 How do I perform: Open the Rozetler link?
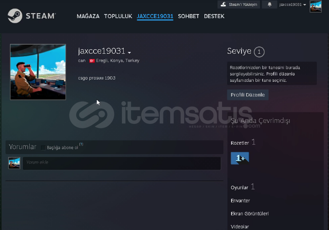click(240, 143)
